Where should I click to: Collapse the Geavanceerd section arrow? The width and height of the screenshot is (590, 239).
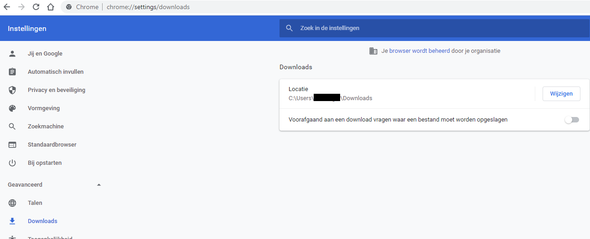(x=99, y=185)
